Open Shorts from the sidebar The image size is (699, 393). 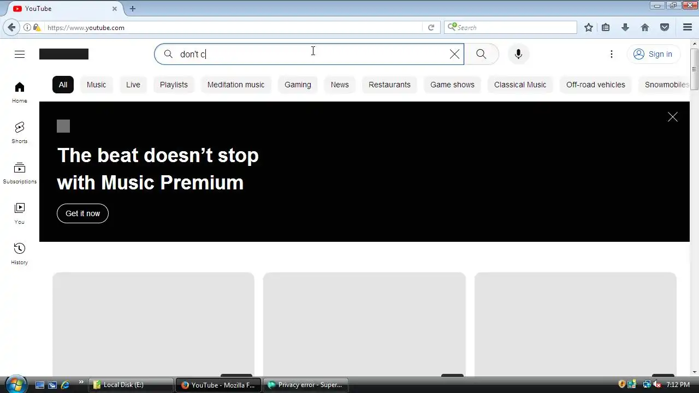[20, 133]
